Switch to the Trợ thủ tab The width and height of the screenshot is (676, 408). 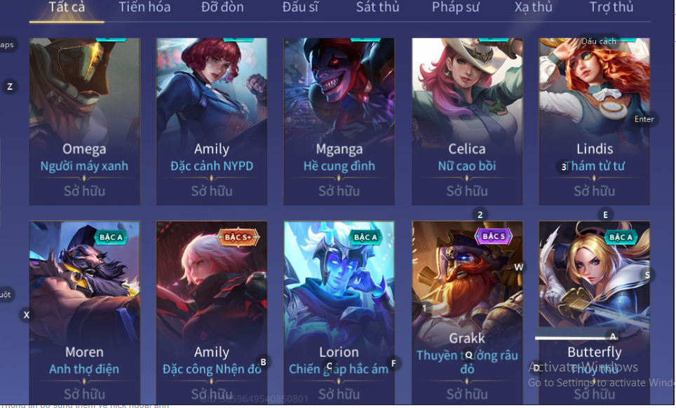point(611,7)
